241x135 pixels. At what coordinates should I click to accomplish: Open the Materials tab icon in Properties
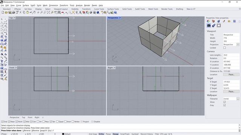pyautogui.click(x=224, y=21)
